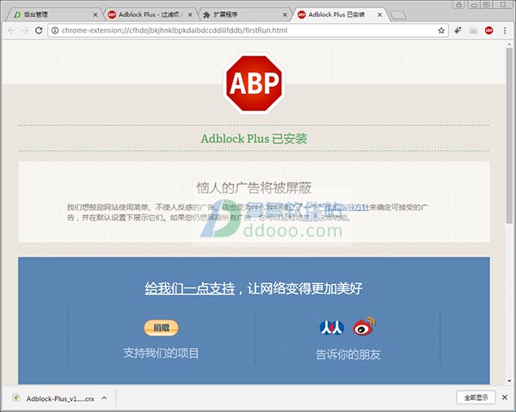The height and width of the screenshot is (412, 516).
Task: Open the Adblock-Plus crx file icon
Action: [x=15, y=397]
